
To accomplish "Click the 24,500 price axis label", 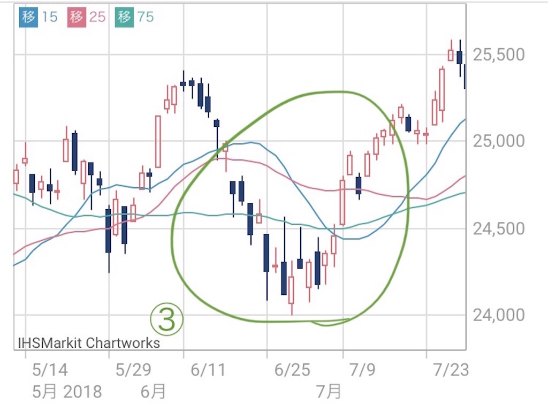I will point(499,229).
